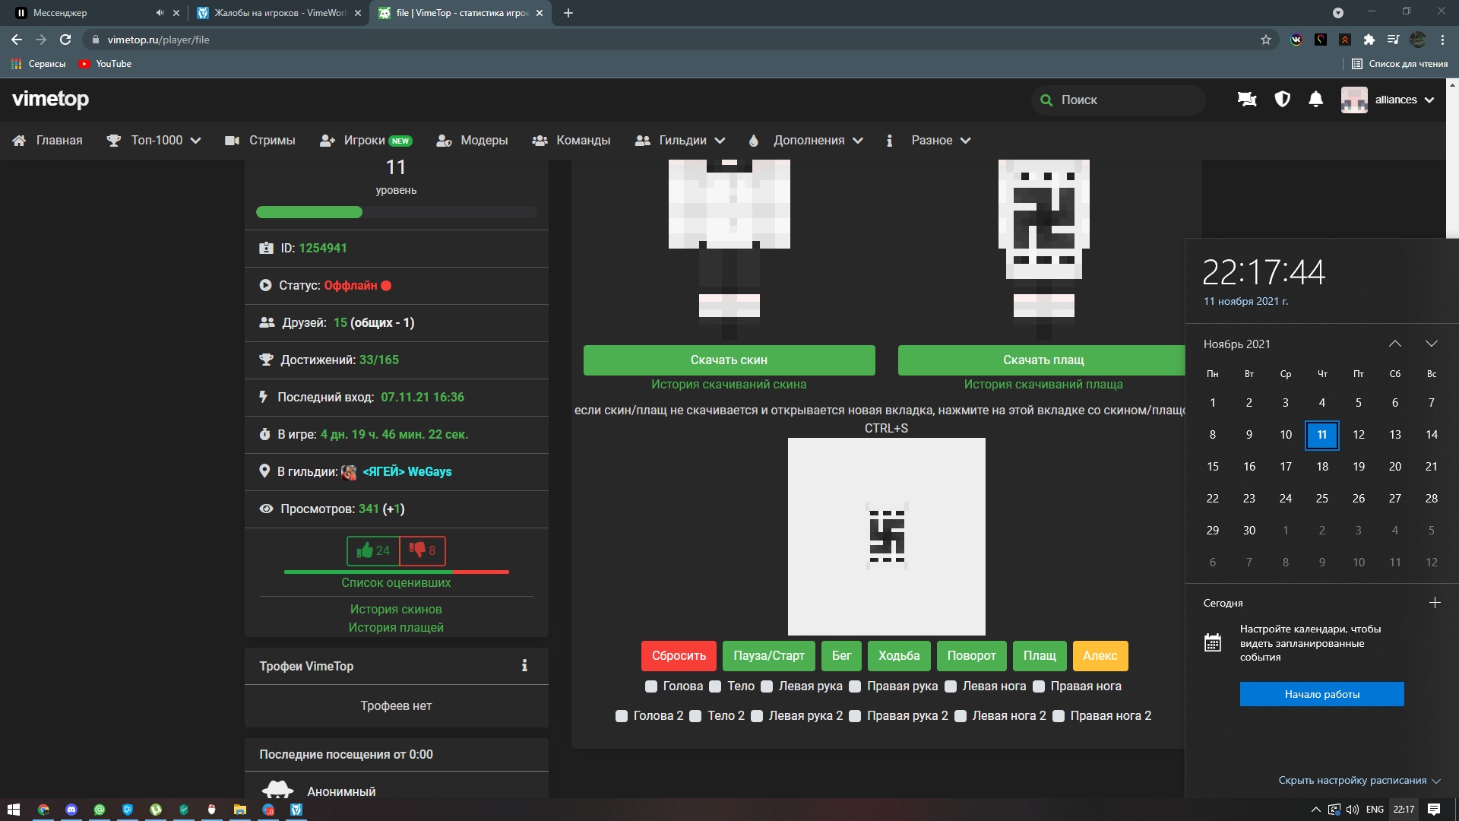This screenshot has height=821, width=1459.
Task: Open the notifications bell icon
Action: click(1315, 100)
